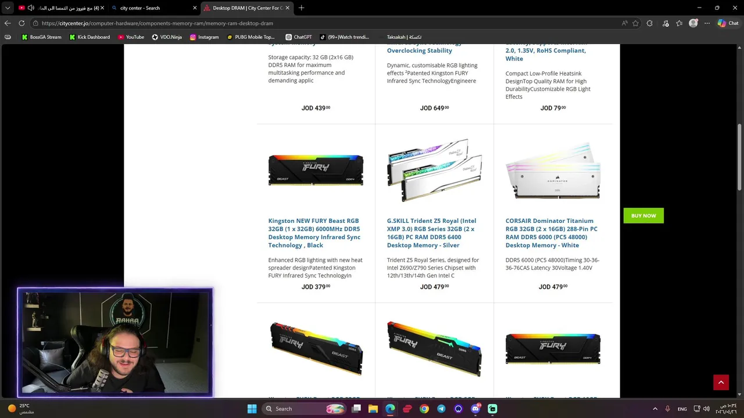This screenshot has width=744, height=418.
Task: Click the JOD 439 price
Action: (x=316, y=108)
